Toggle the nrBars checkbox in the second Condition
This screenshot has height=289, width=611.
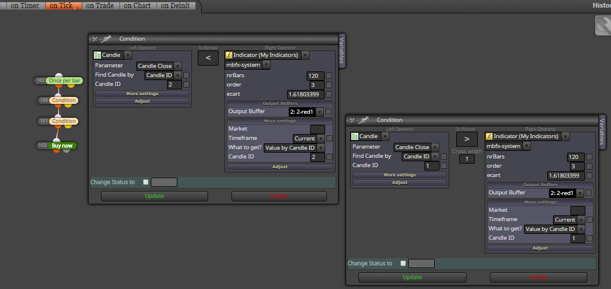click(589, 157)
